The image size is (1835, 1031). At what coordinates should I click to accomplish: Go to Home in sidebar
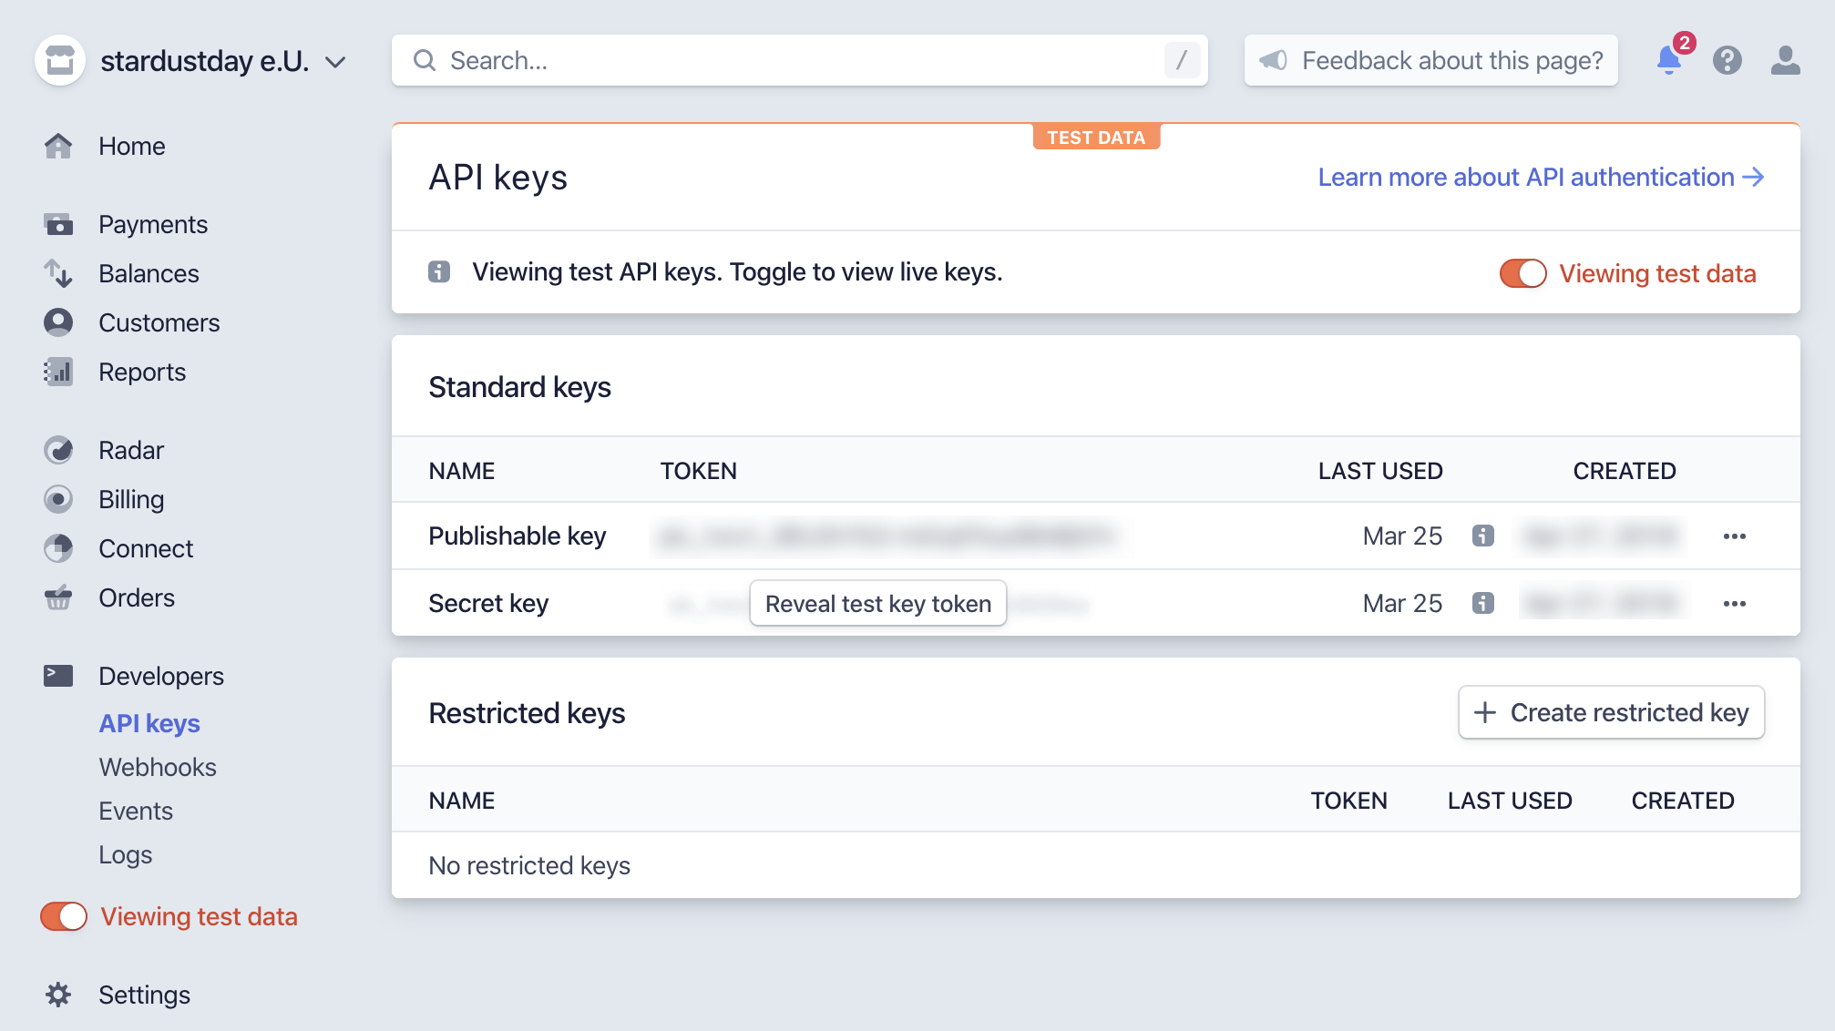click(132, 146)
